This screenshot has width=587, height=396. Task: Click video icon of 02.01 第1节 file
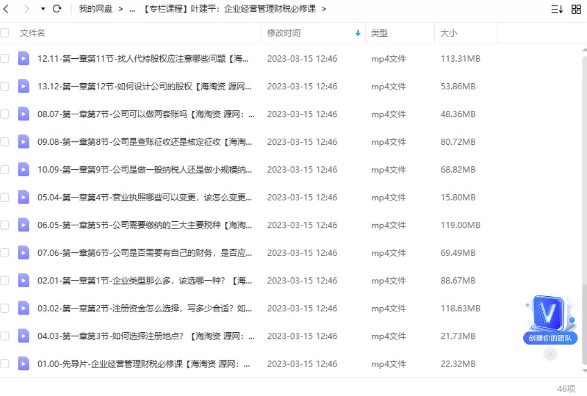pos(24,280)
